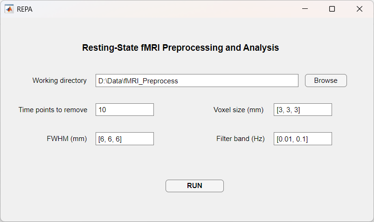374x222 pixels.
Task: Click the Resting-State fMRI Preprocessing heading
Action: (180, 47)
